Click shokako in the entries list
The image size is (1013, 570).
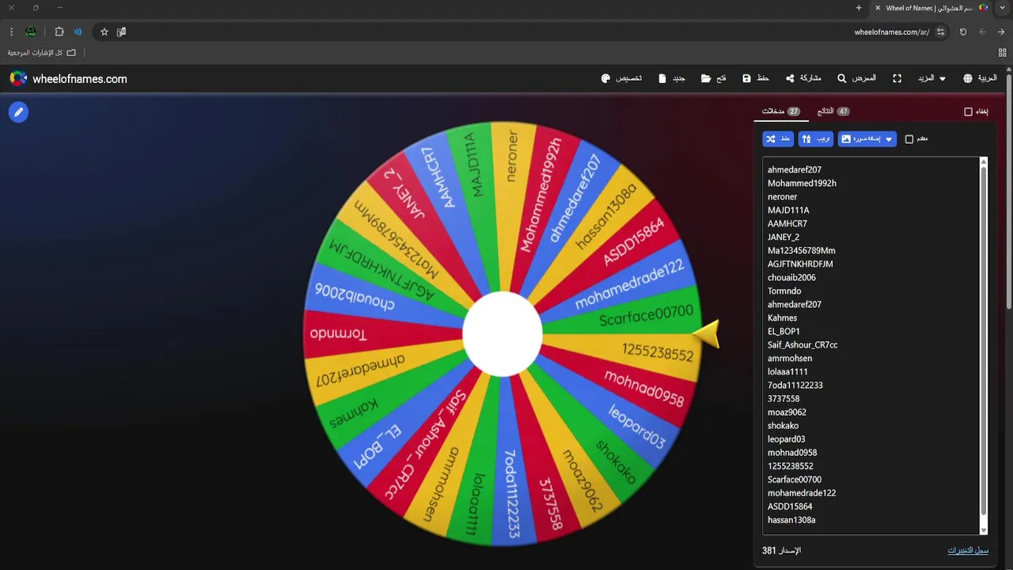[783, 425]
